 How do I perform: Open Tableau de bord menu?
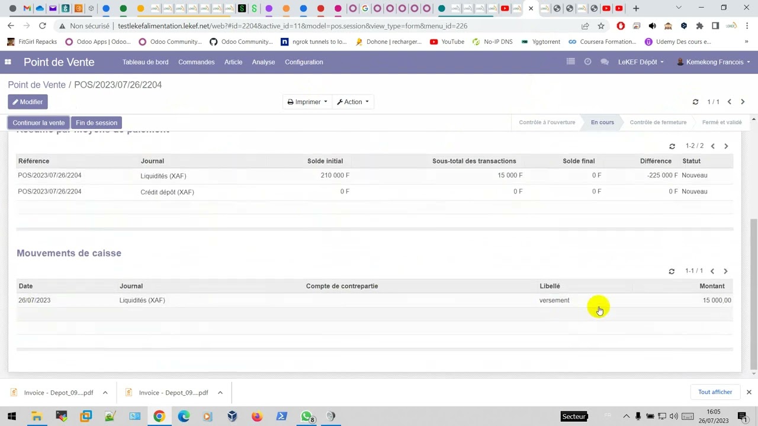145,62
